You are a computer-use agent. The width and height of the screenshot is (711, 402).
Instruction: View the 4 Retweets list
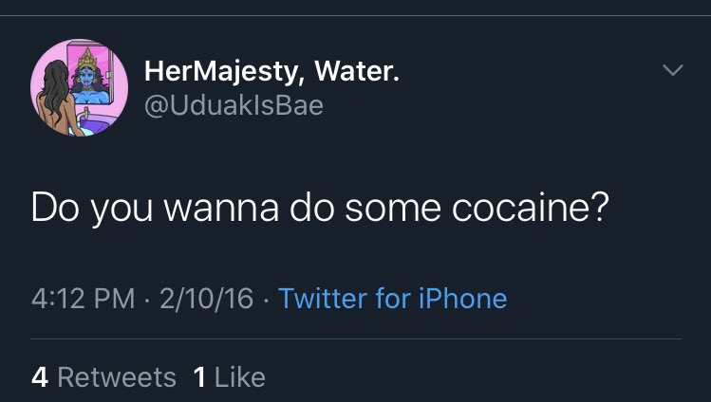click(x=103, y=376)
